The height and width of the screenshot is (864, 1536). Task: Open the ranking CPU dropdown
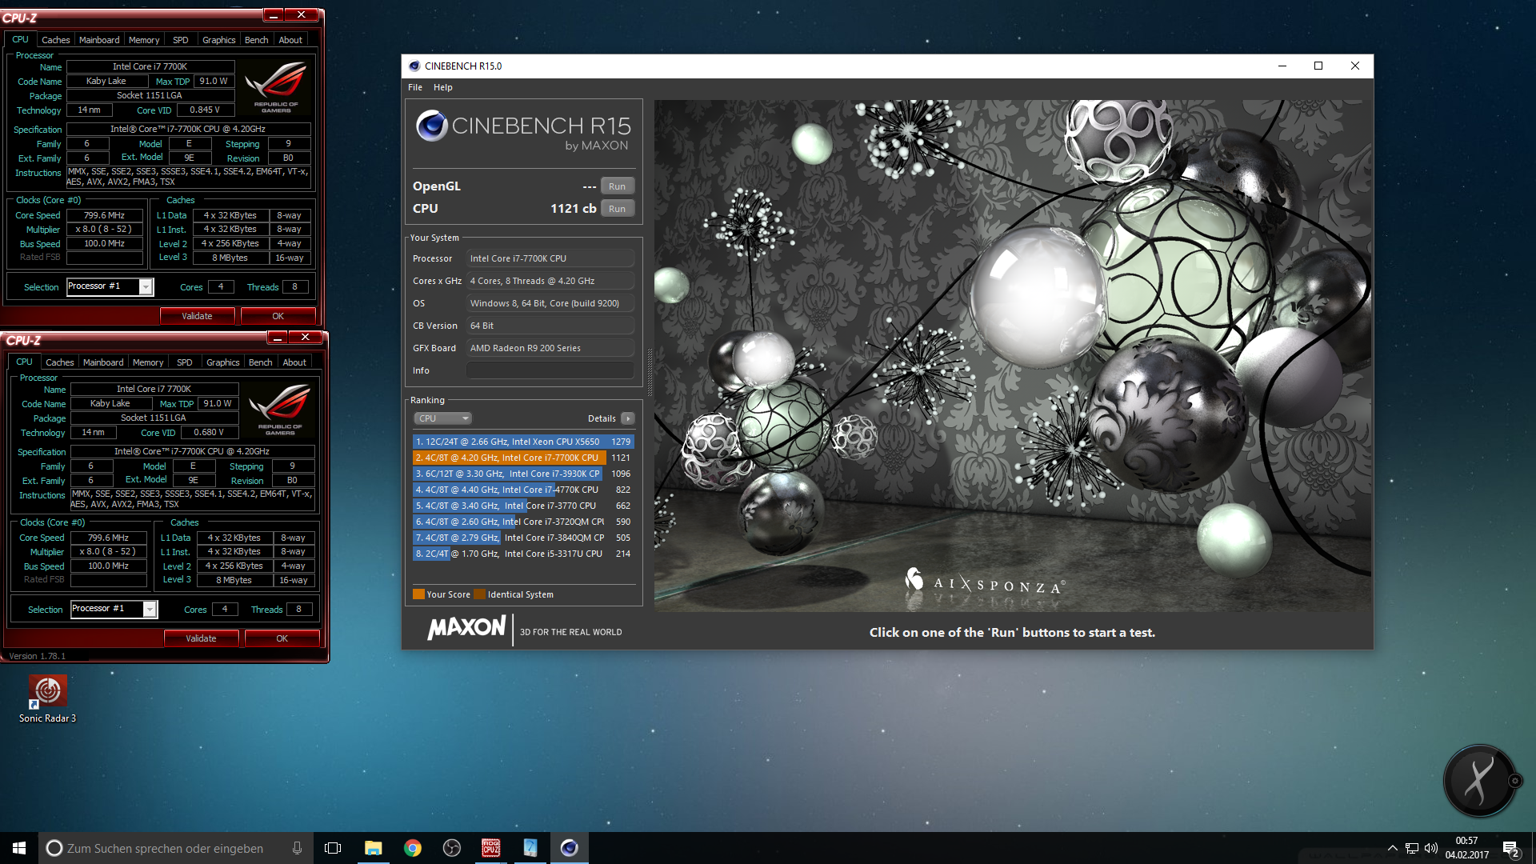(443, 418)
